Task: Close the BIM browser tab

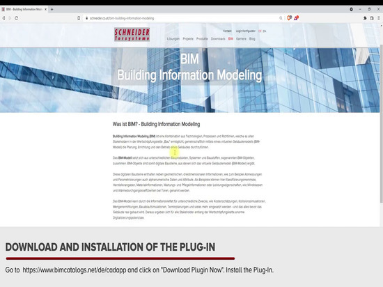Action: [45, 9]
